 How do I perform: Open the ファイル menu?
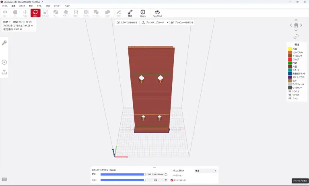pyautogui.click(x=5, y=6)
